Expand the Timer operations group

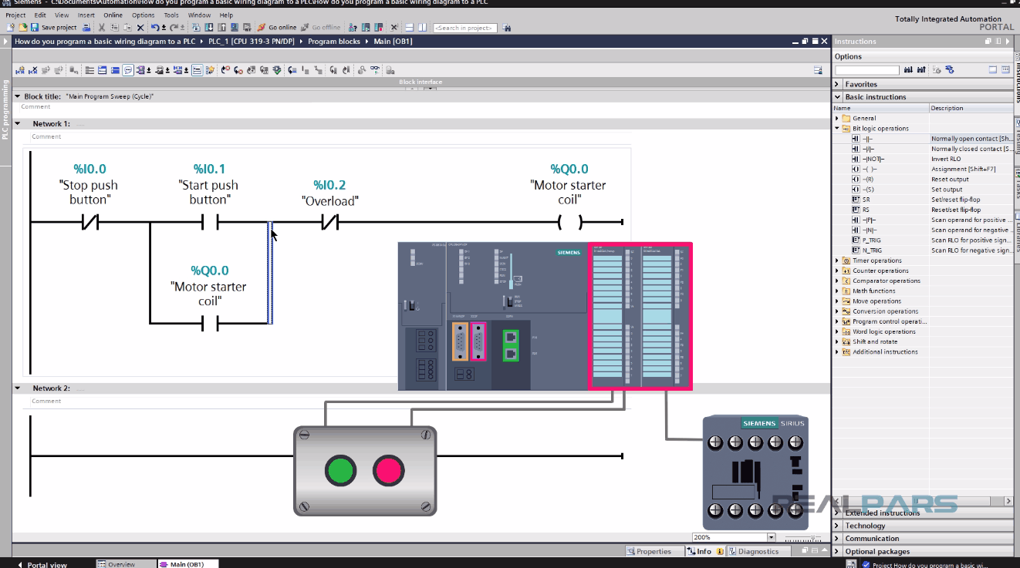[x=837, y=260]
